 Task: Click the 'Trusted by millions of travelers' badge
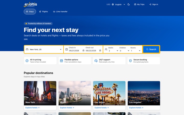[38, 24]
